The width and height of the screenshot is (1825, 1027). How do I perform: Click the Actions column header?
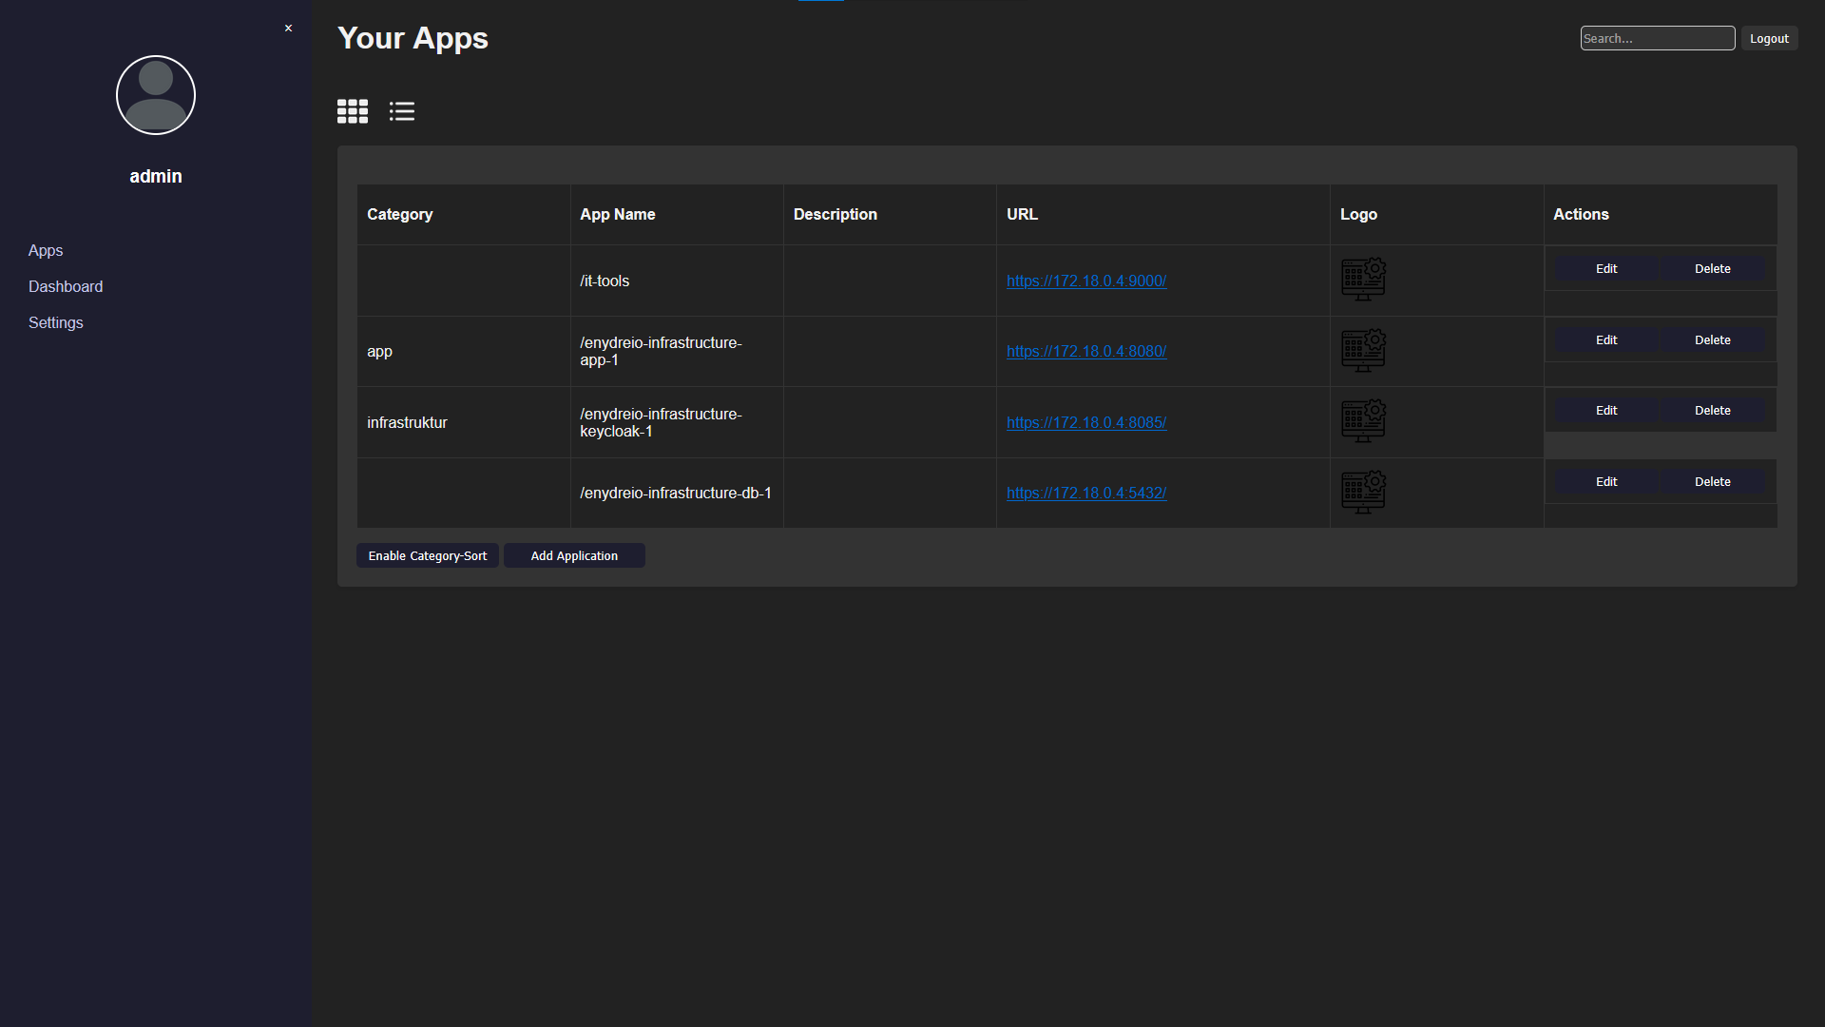click(1661, 214)
